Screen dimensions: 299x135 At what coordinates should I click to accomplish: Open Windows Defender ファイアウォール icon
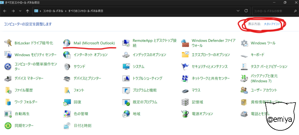tap(185, 43)
